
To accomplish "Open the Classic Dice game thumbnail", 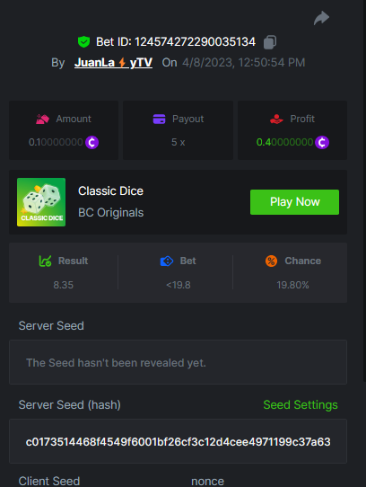I will (41, 202).
